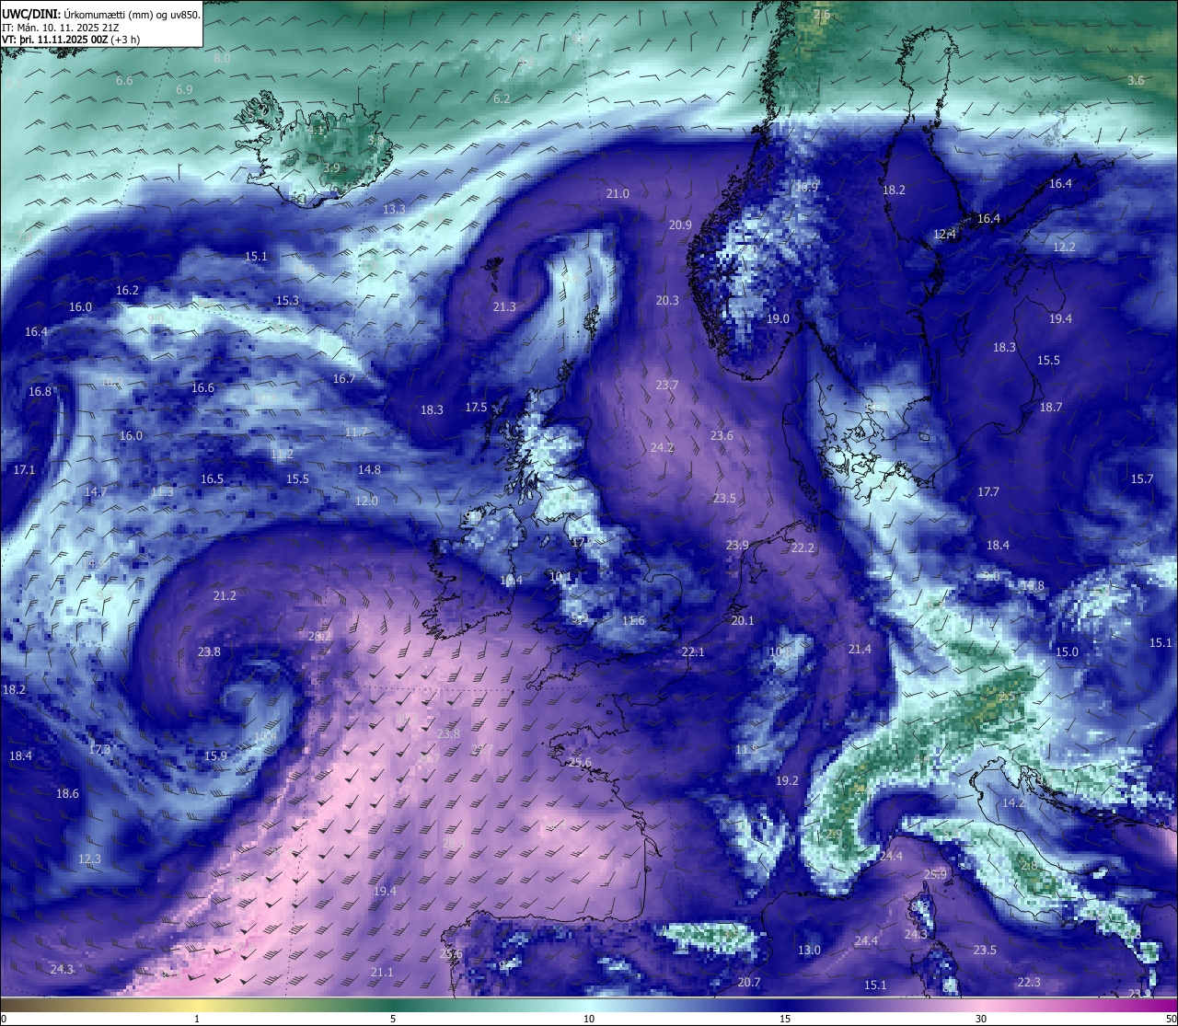Viewport: 1178px width, 1026px height.
Task: Click the 1 label on the color scale
Action: [197, 1019]
